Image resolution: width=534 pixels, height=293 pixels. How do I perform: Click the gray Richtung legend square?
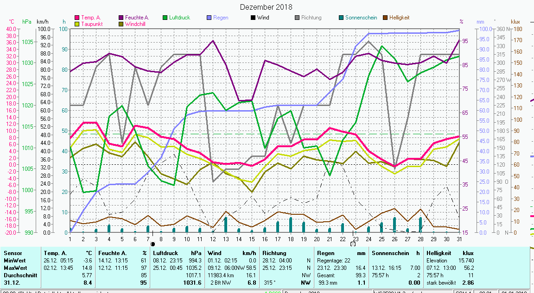(297, 18)
